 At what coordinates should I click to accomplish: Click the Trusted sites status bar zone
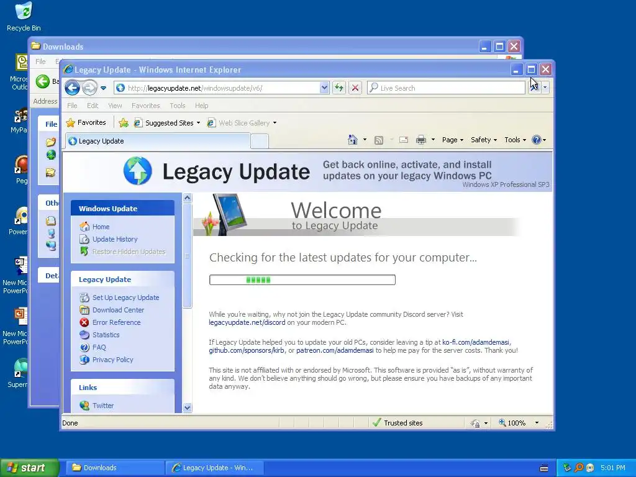pyautogui.click(x=397, y=422)
